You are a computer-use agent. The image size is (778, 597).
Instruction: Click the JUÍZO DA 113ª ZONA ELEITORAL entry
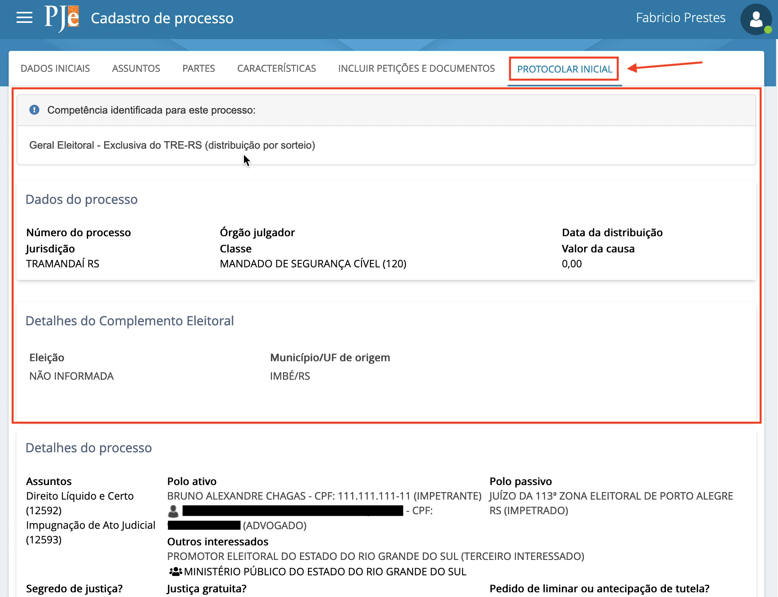611,503
